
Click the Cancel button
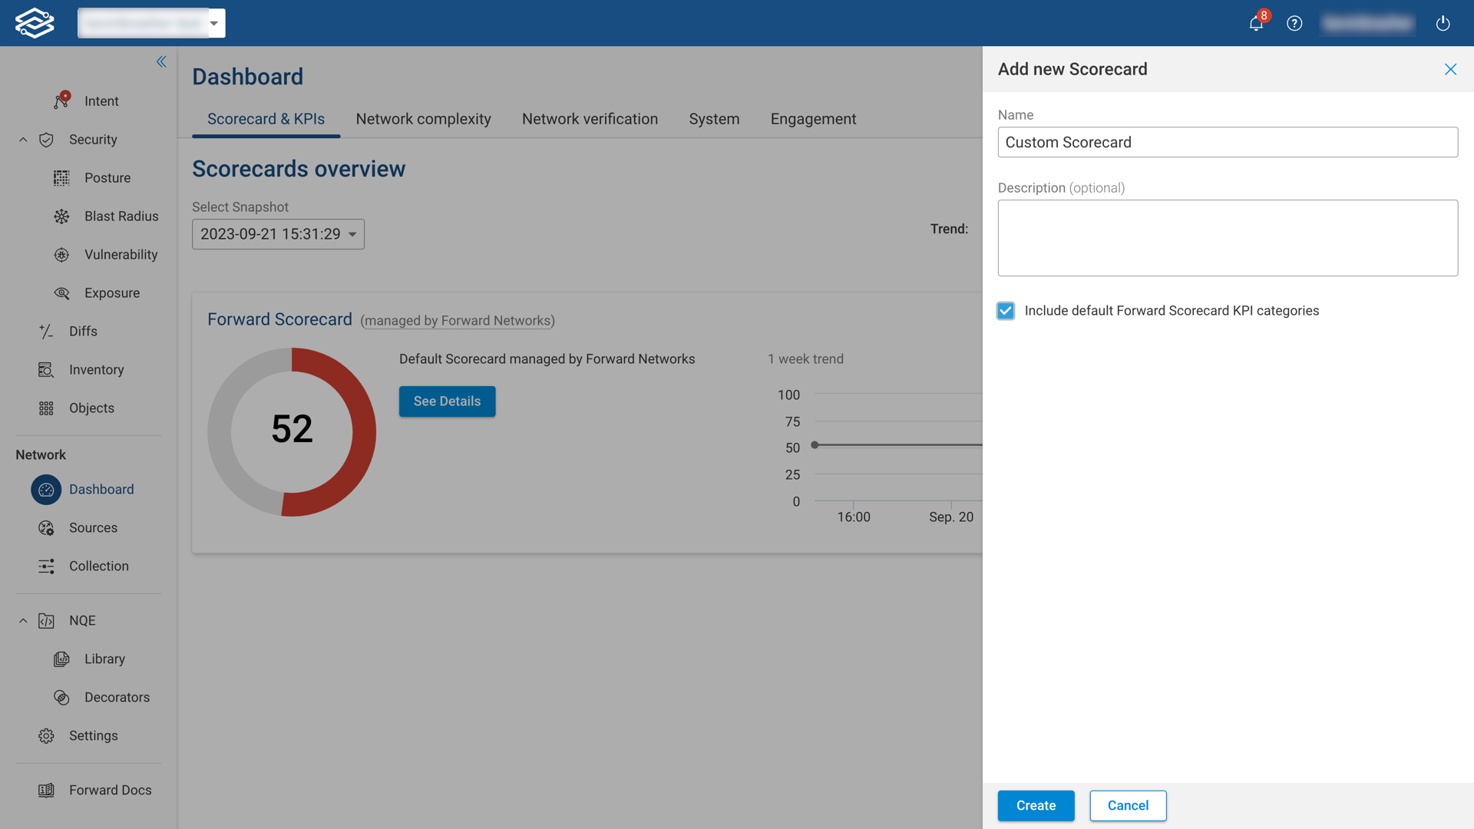click(x=1128, y=805)
